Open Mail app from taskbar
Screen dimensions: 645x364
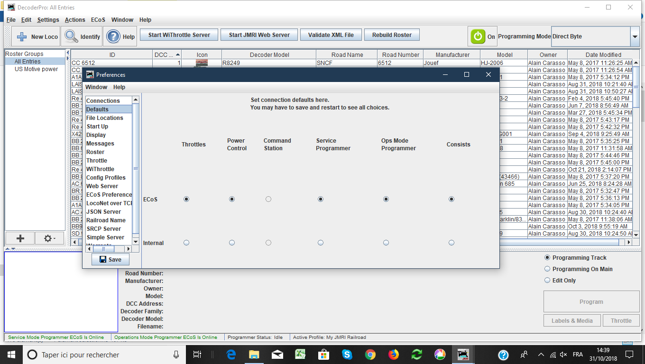(x=277, y=354)
